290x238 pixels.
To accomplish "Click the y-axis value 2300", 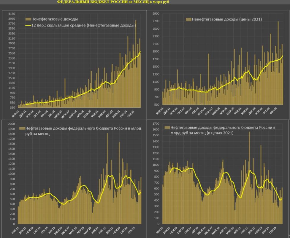I will click(x=156, y=37).
